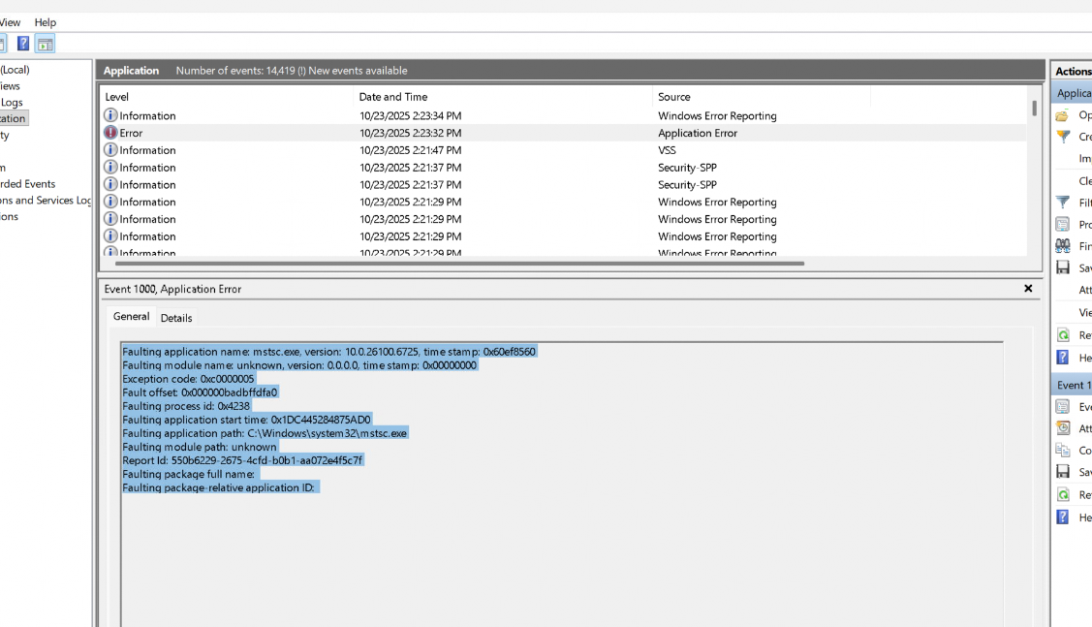Select the Windows Logs tree node

point(12,103)
